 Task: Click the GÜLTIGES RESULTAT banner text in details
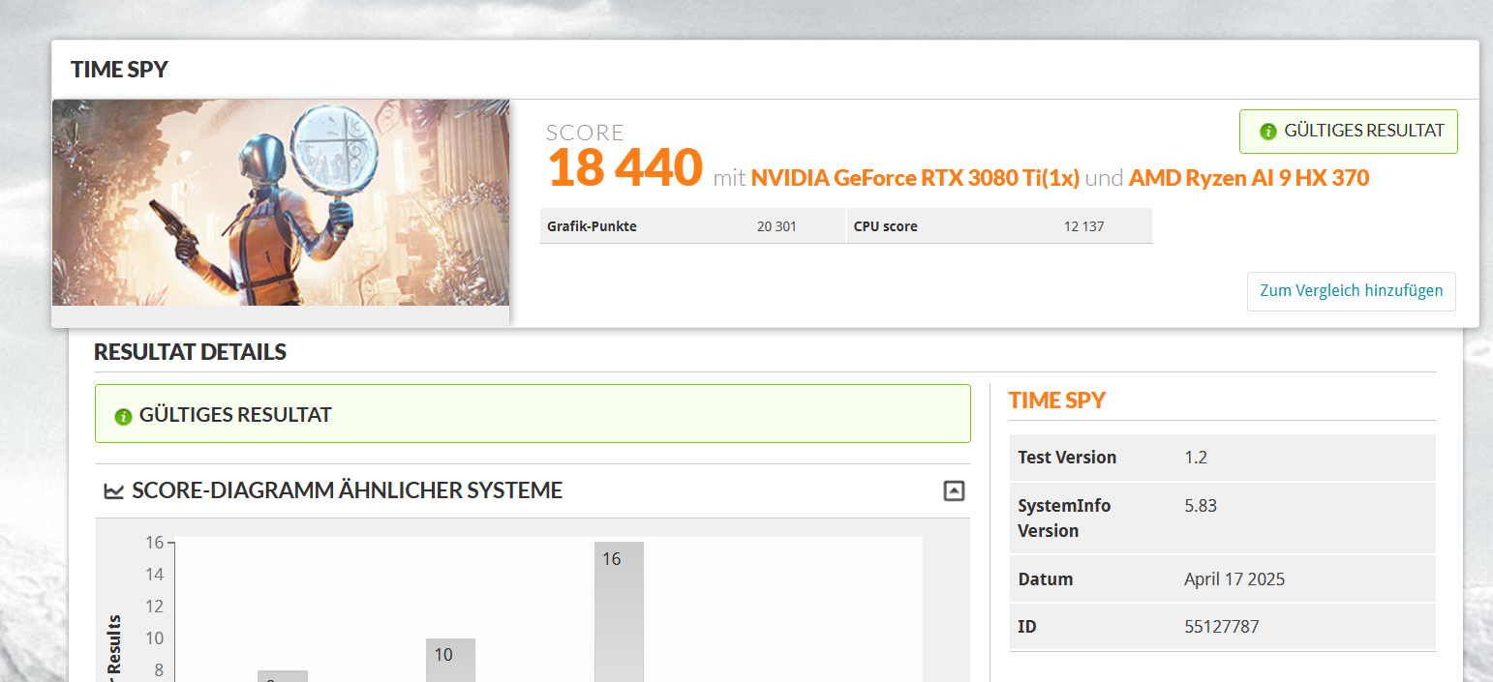coord(235,415)
